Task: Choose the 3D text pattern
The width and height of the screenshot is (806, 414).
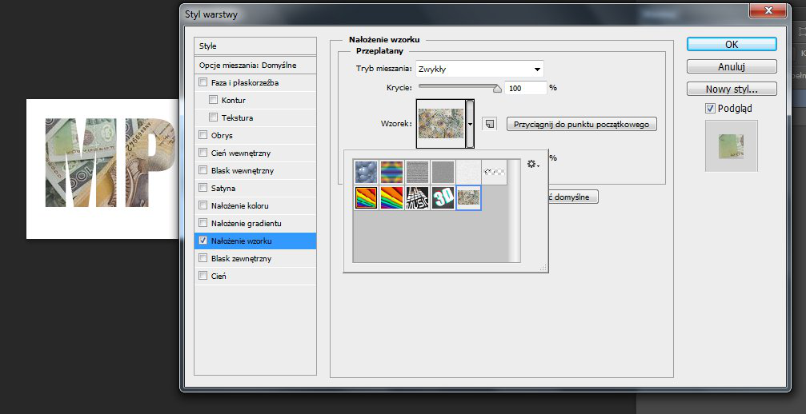Action: 443,198
